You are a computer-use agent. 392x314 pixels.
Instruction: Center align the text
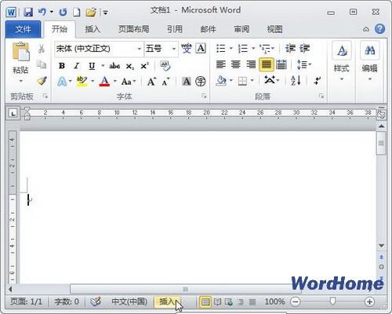[236, 64]
